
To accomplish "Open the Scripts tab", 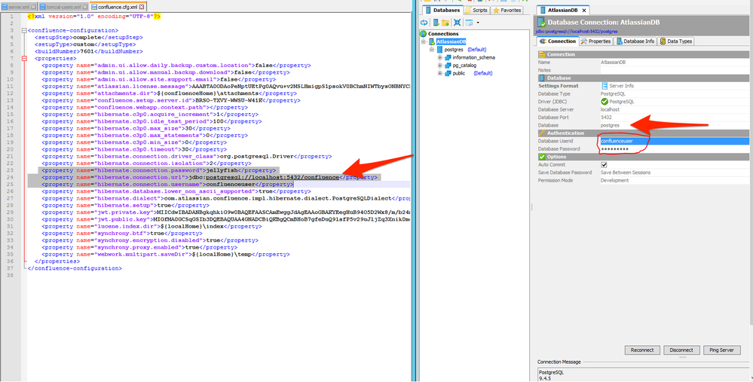I will point(476,10).
